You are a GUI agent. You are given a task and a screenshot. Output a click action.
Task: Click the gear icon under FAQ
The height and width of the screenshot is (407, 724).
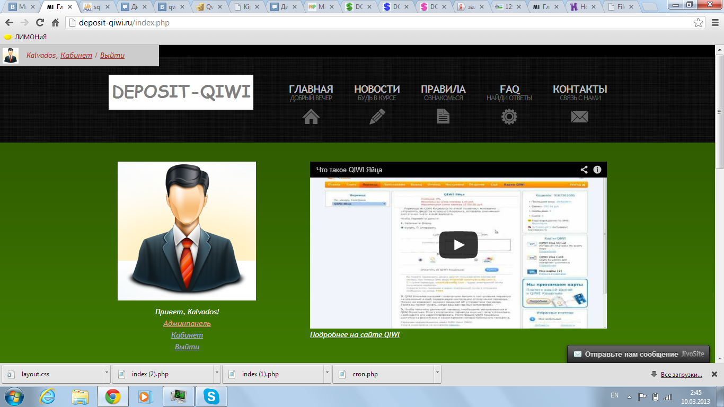pos(509,116)
